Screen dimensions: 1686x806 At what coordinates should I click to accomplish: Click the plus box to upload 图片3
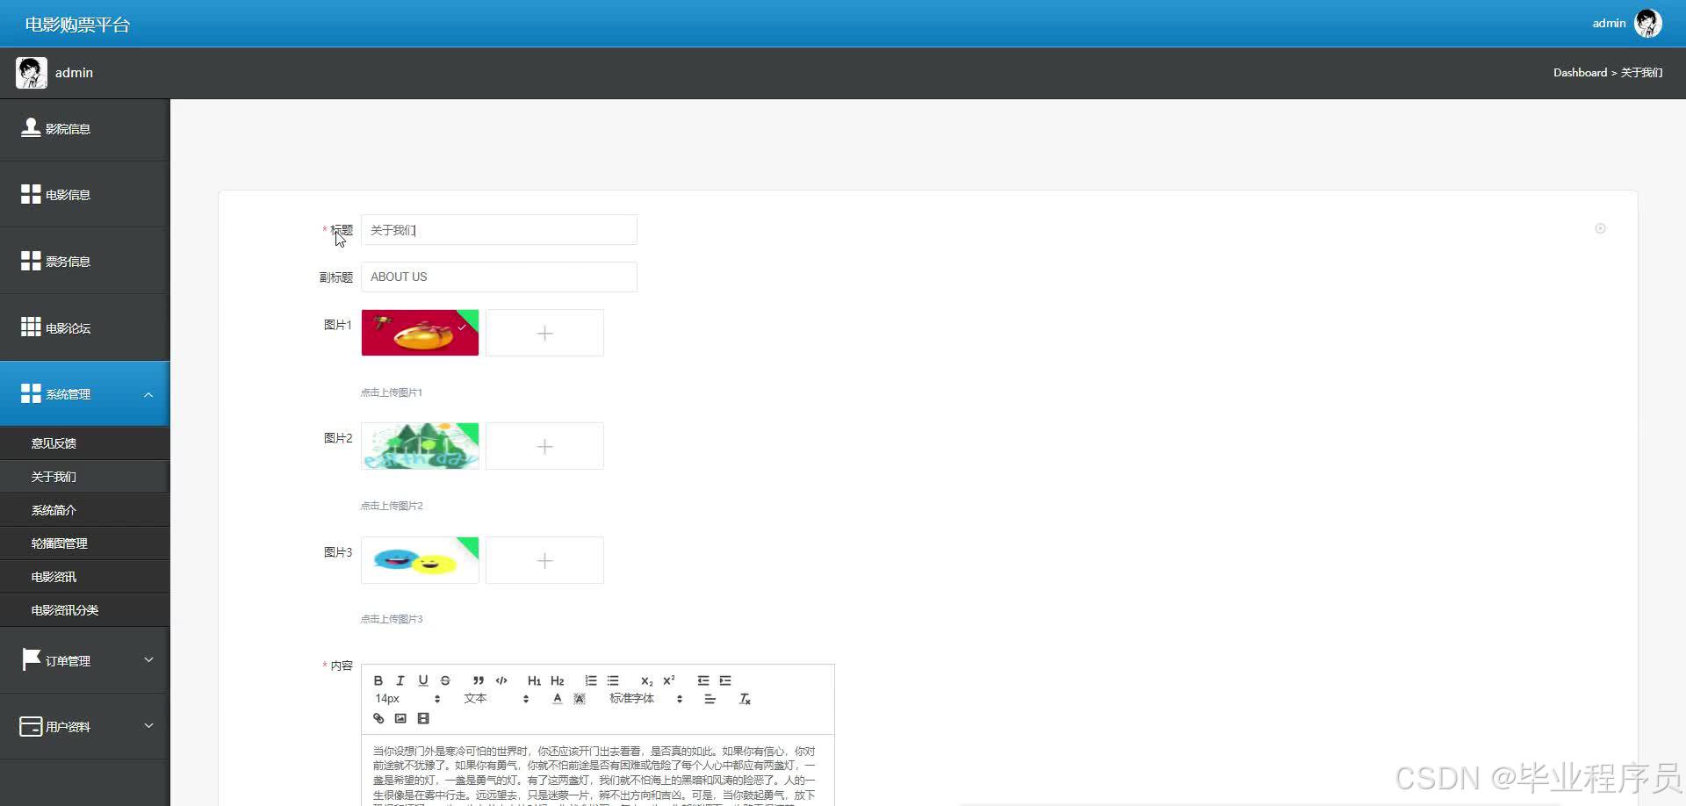tap(544, 560)
